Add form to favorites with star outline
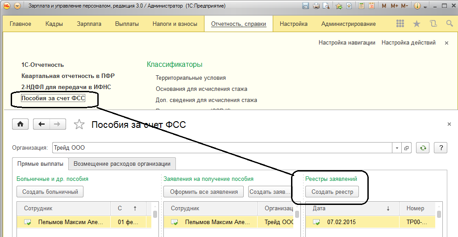 [79, 125]
